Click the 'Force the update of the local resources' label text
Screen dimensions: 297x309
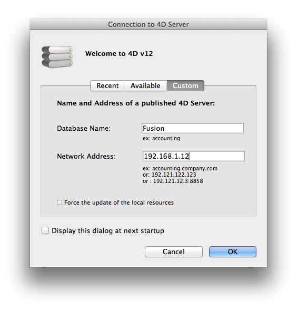(119, 202)
